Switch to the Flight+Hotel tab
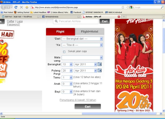The width and height of the screenshot is (165, 119). click(90, 32)
